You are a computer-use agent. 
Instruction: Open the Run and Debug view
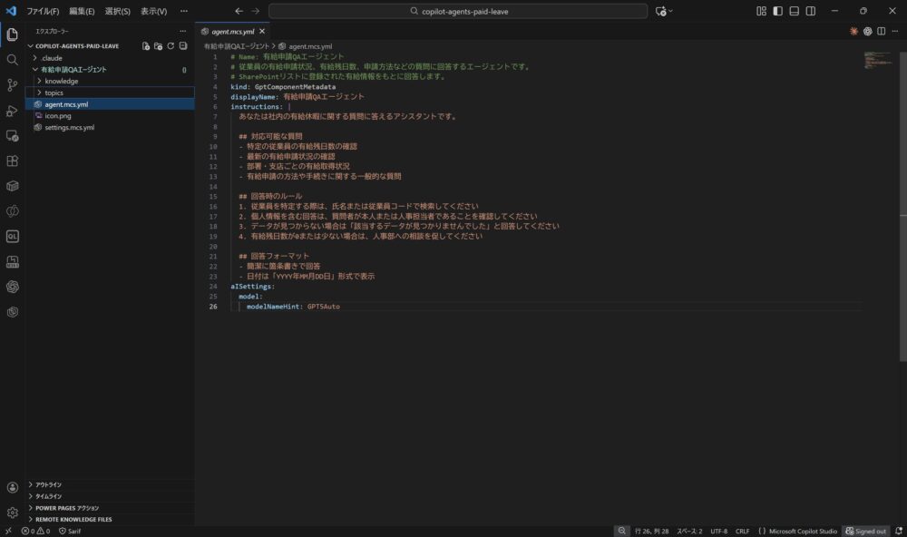coord(13,111)
